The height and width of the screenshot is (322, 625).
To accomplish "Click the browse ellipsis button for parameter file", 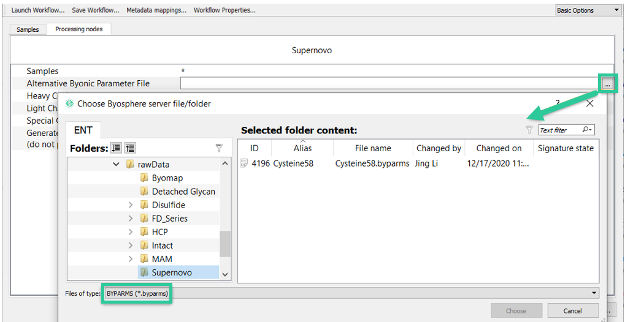I will [607, 84].
